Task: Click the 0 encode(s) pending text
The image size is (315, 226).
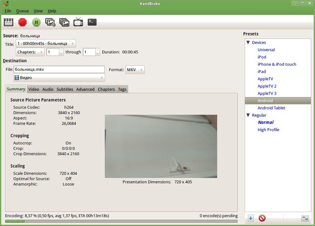Action: (218, 216)
